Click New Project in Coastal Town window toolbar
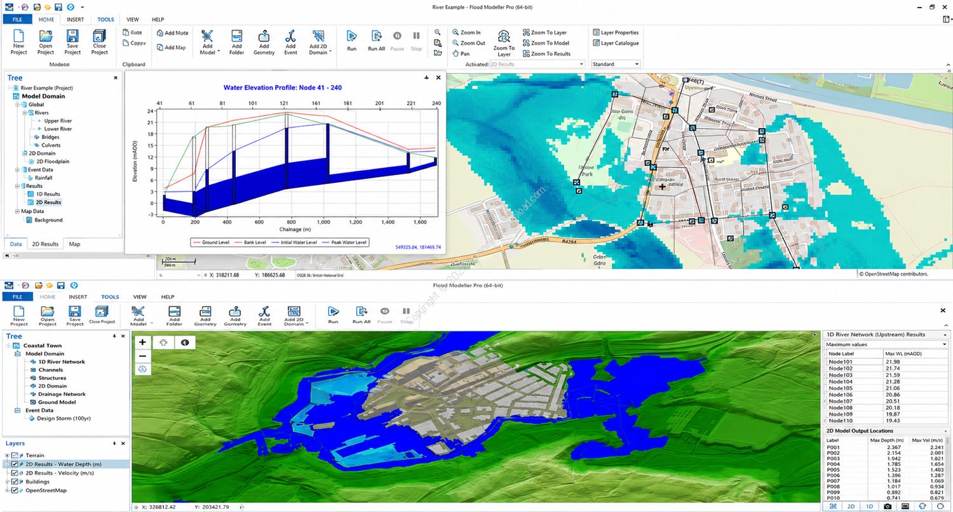953x512 pixels. [x=19, y=315]
